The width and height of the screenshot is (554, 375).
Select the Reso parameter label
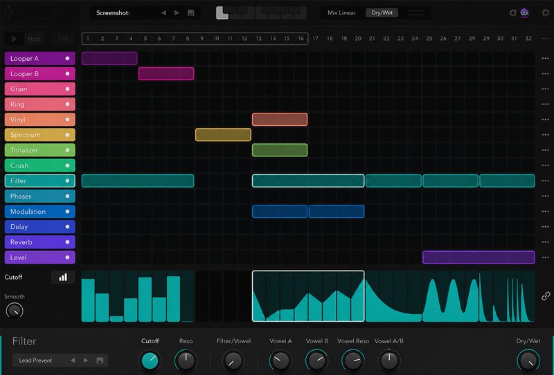click(x=186, y=341)
